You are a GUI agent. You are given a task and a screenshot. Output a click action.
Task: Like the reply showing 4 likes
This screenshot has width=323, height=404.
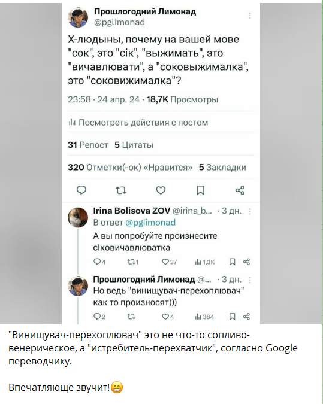coord(168,317)
